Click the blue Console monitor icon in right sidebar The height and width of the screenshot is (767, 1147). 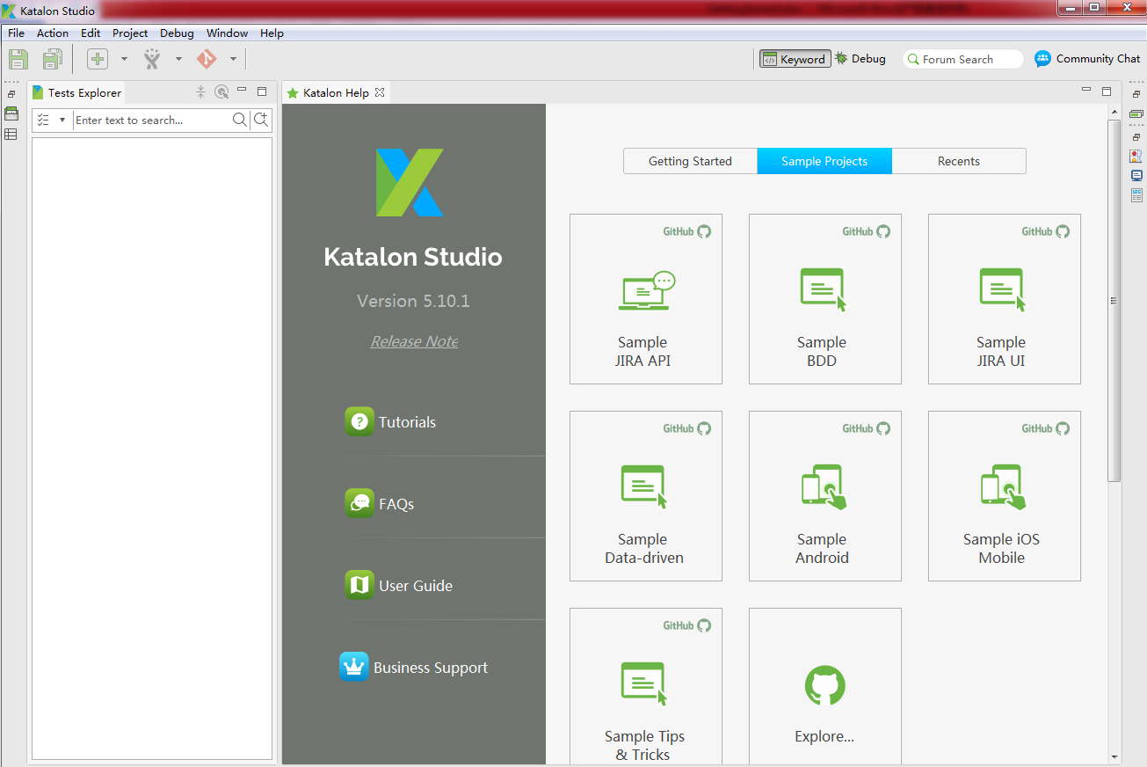point(1136,175)
